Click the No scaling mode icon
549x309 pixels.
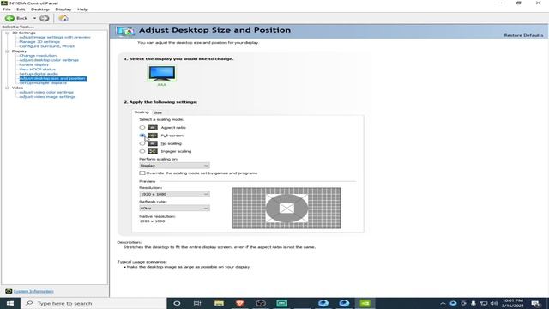point(153,143)
